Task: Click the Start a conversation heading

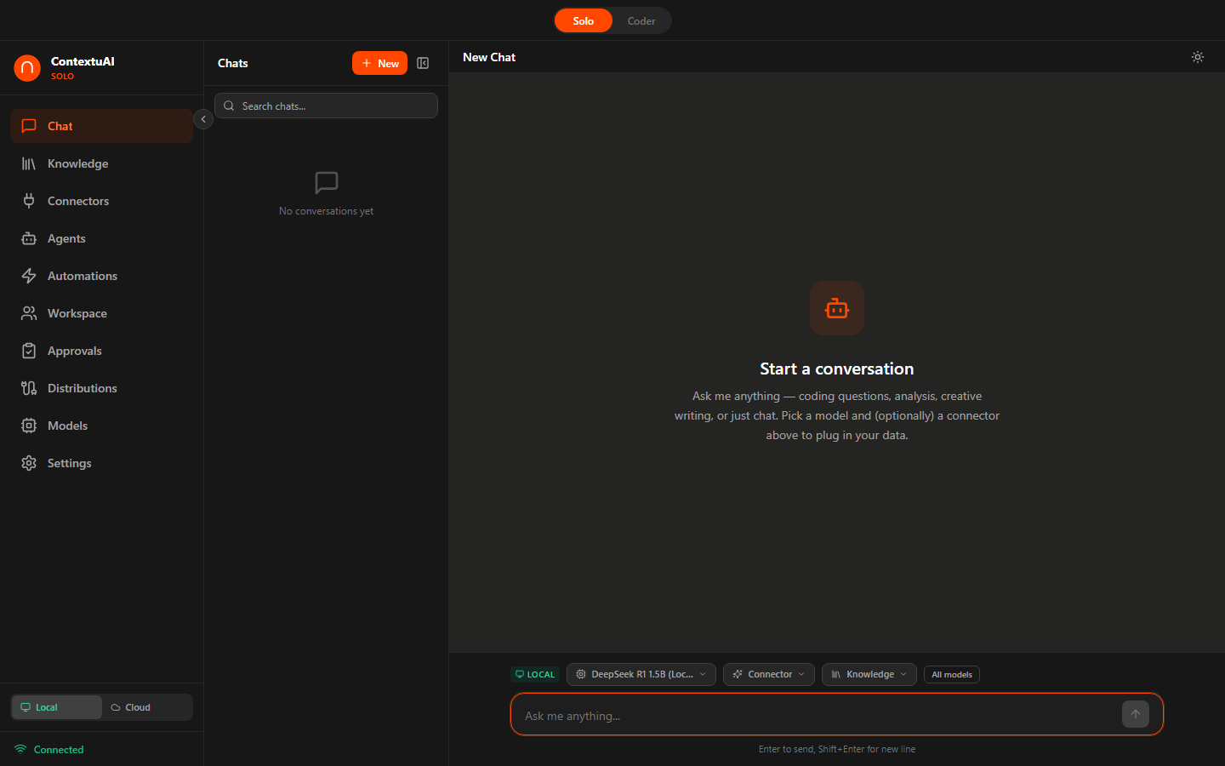Action: [x=837, y=369]
